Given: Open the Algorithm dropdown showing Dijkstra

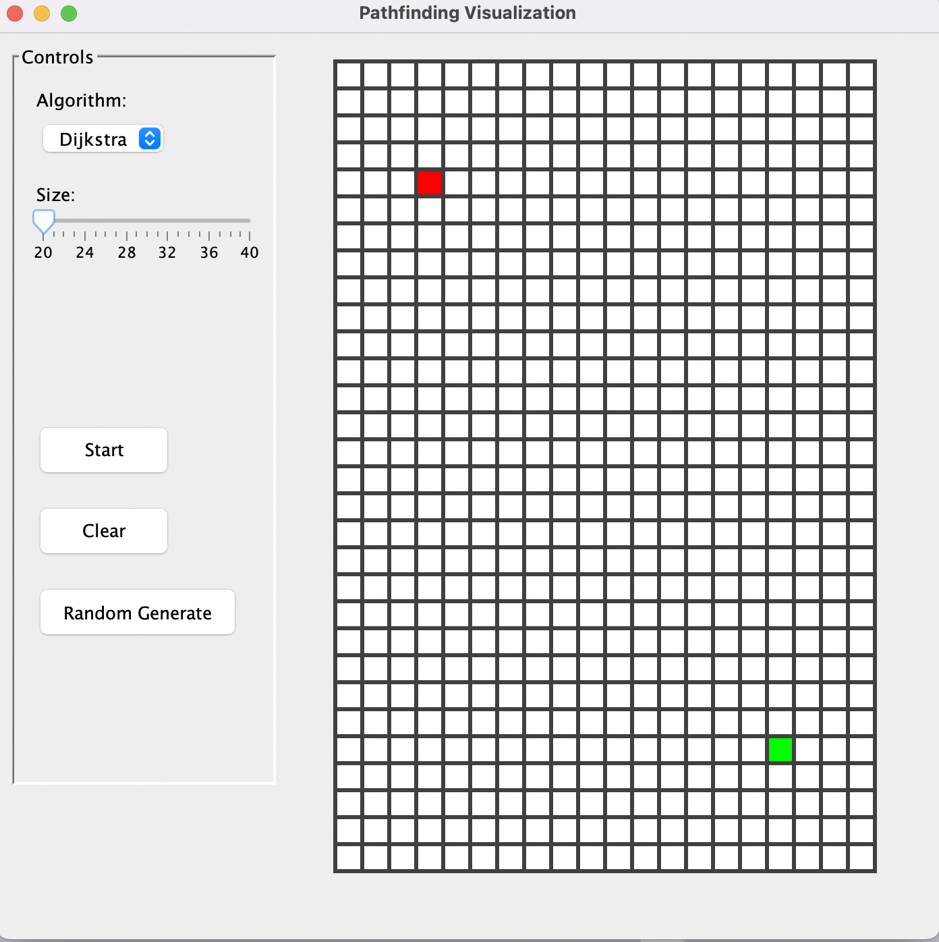Looking at the screenshot, I should tap(103, 139).
